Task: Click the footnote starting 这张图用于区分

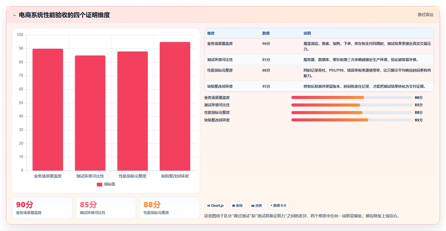Action: point(302,216)
